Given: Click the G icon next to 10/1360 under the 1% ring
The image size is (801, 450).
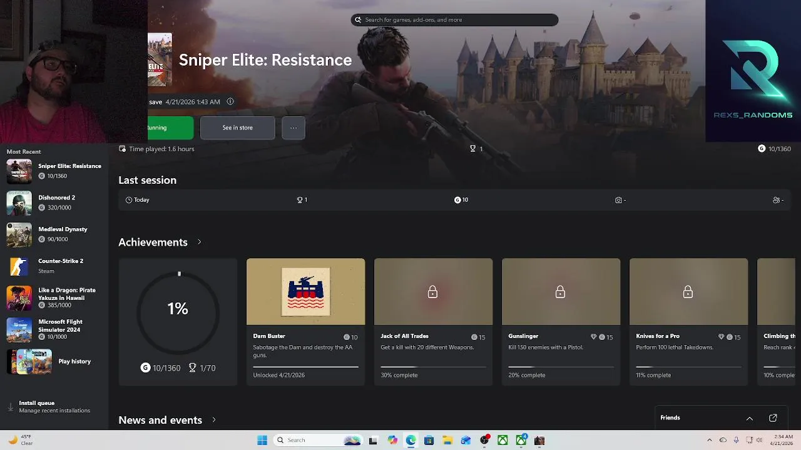Looking at the screenshot, I should point(145,368).
